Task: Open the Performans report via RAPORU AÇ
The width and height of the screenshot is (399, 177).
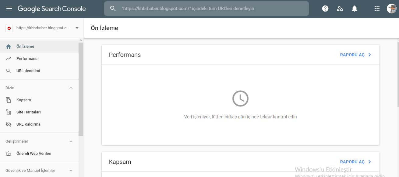Action: tap(356, 55)
